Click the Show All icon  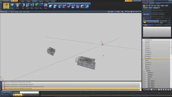pos(151,89)
